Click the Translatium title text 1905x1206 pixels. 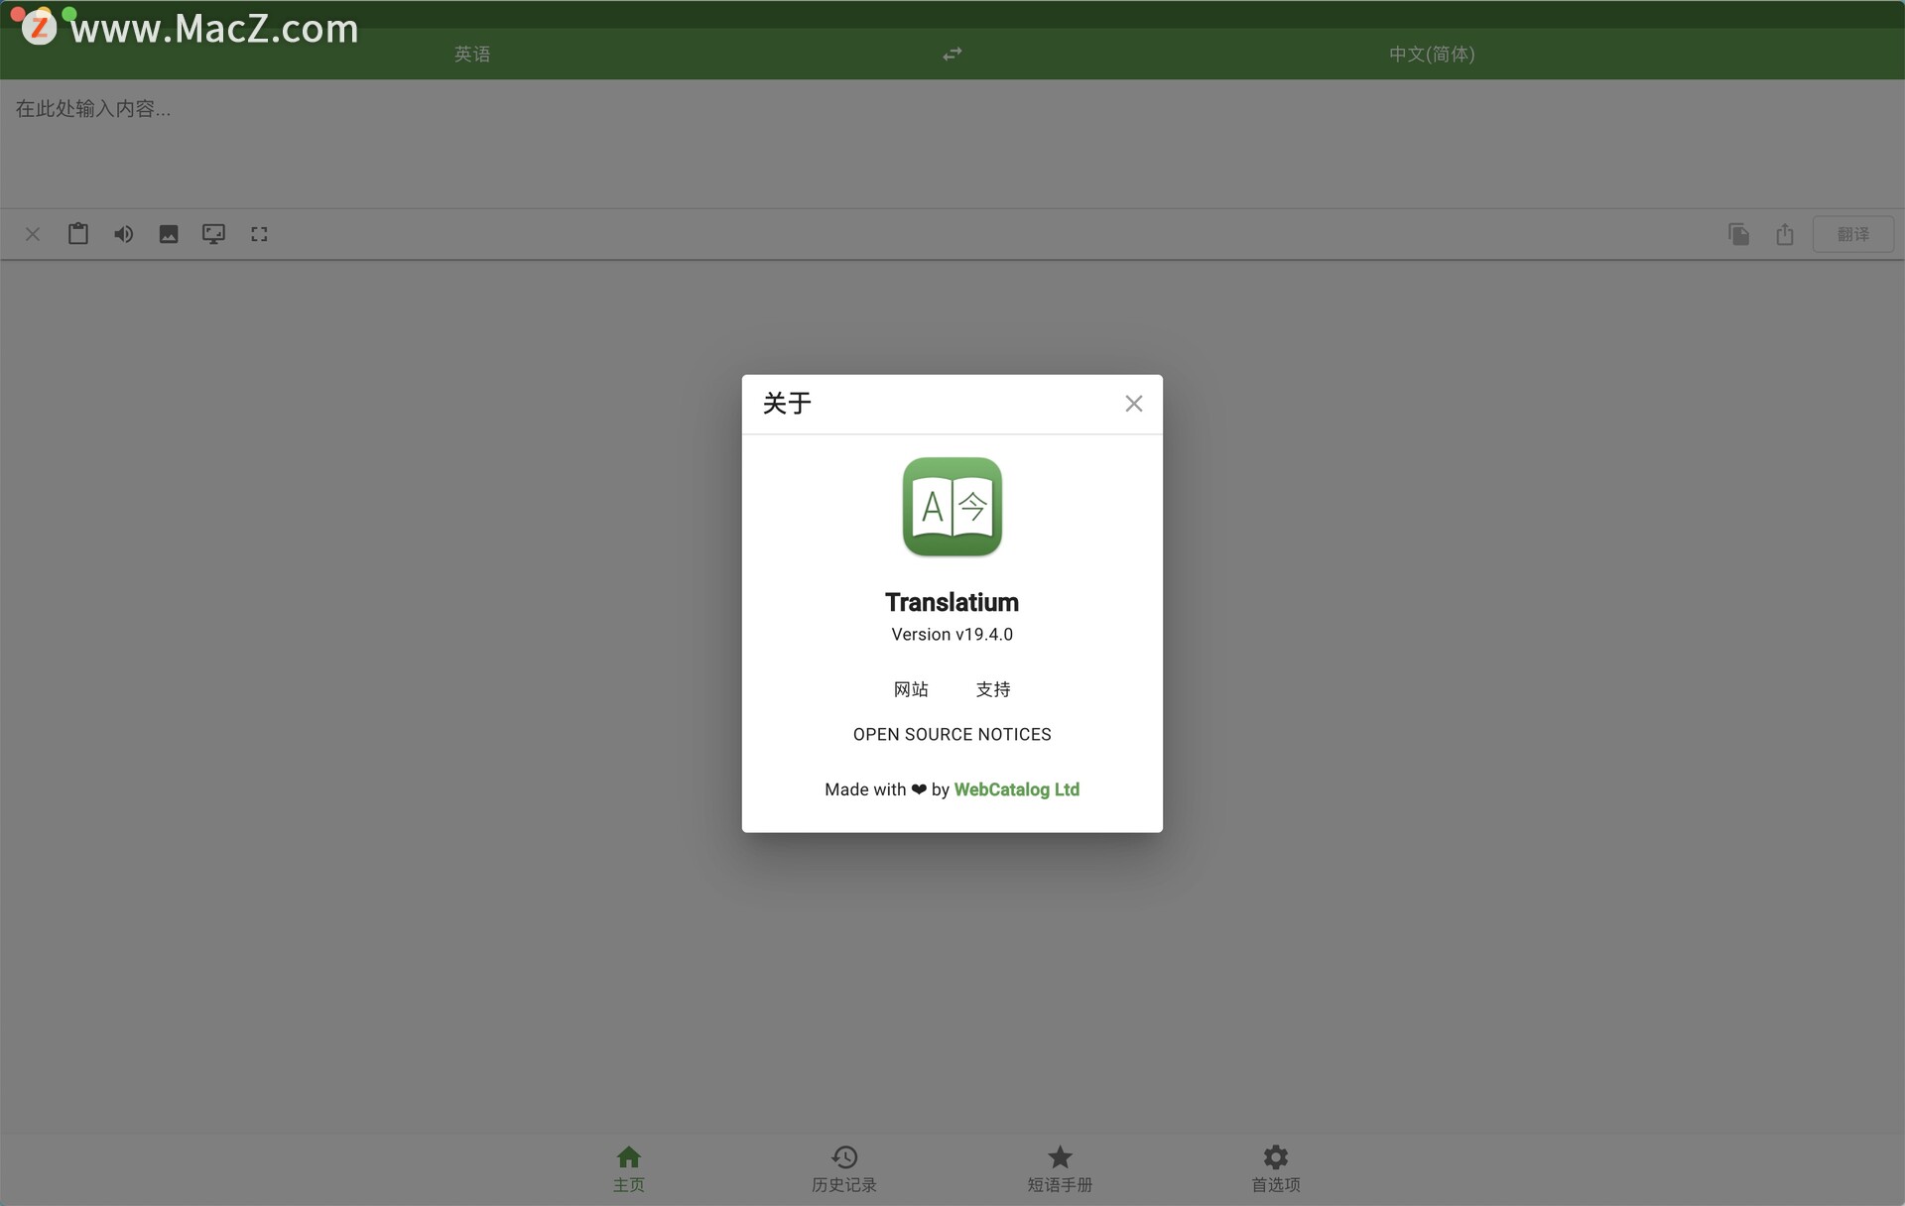point(952,602)
